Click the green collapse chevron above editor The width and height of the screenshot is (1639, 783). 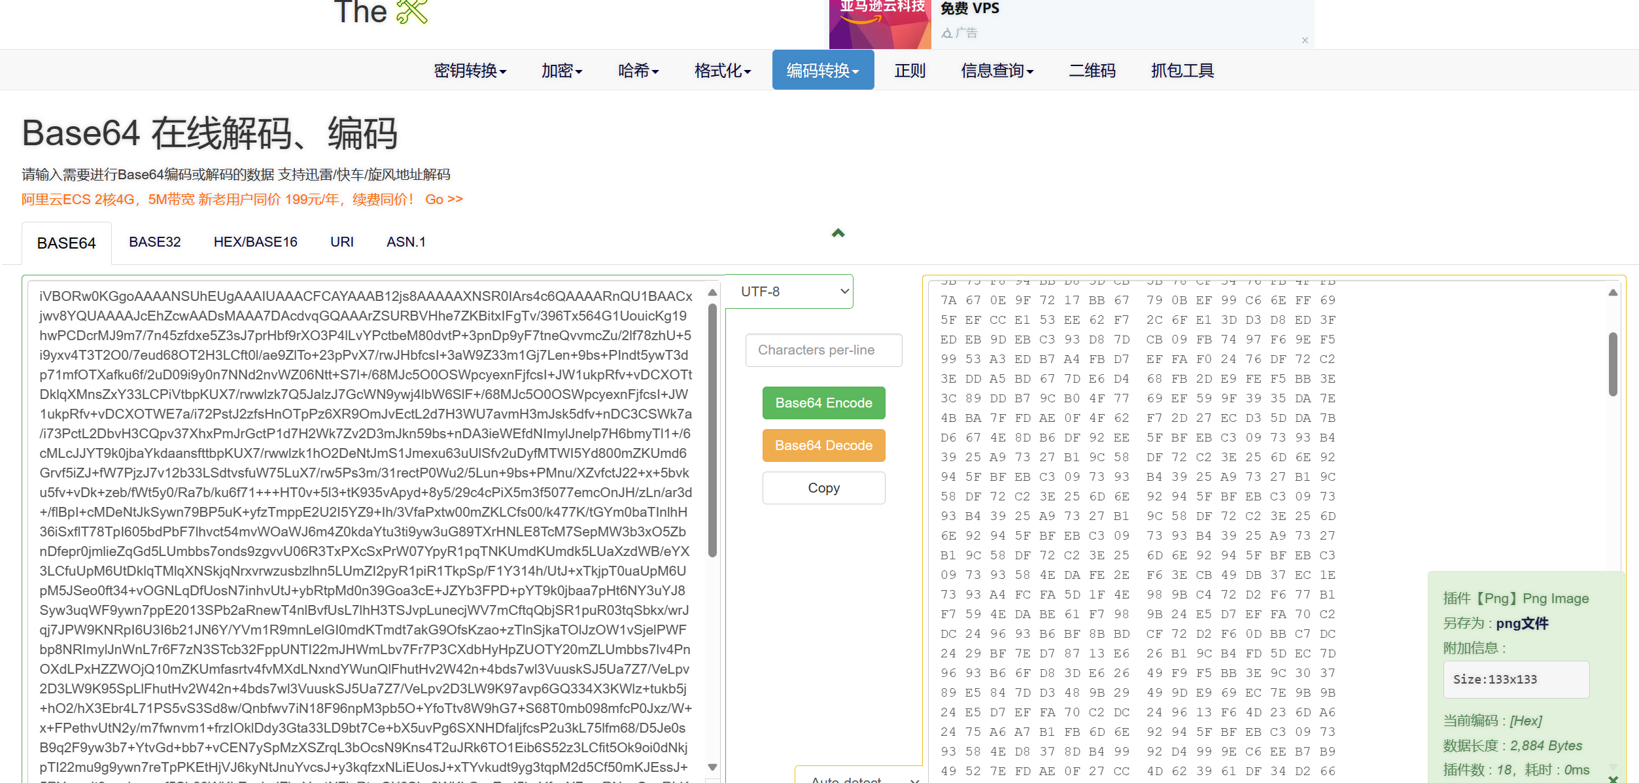[838, 233]
